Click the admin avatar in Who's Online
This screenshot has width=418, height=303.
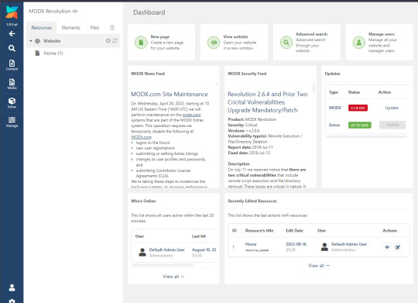[142, 252]
